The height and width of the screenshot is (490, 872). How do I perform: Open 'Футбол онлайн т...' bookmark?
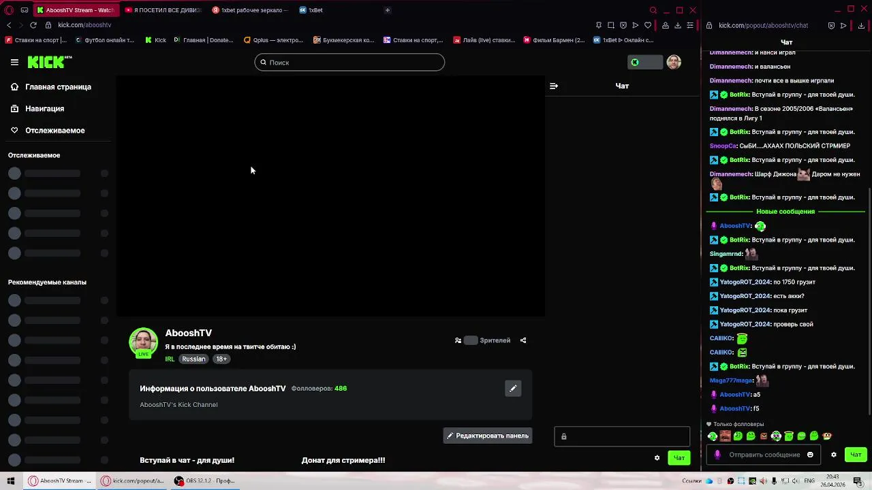pyautogui.click(x=104, y=40)
